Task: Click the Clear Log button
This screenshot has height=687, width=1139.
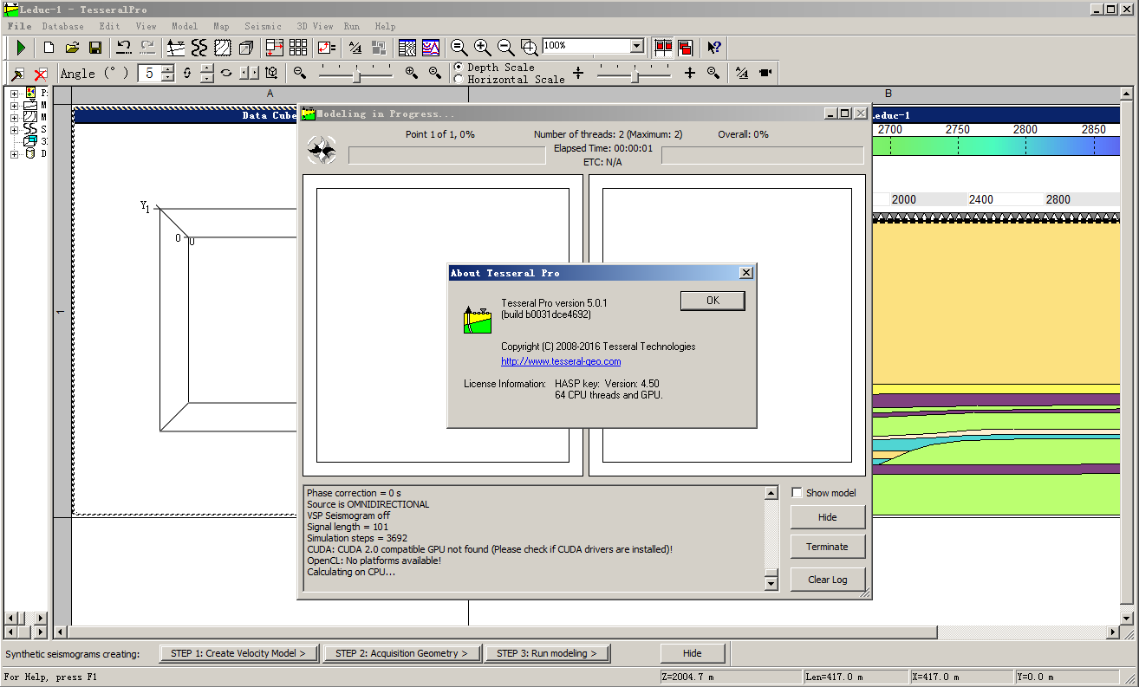Action: click(x=827, y=580)
